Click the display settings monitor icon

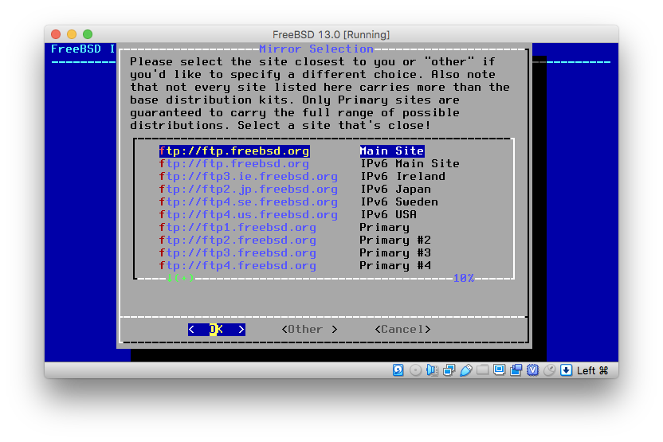point(500,370)
